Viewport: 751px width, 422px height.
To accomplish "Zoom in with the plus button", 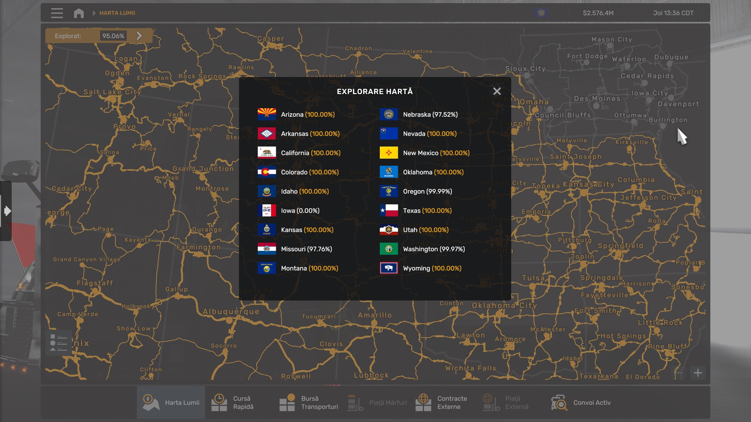I will click(x=697, y=373).
